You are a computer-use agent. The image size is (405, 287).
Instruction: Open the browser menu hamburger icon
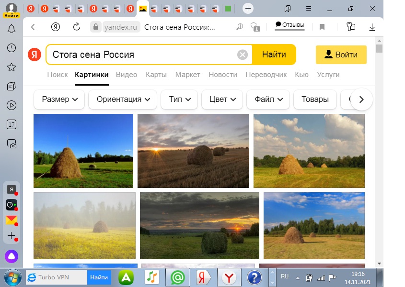[x=308, y=9]
